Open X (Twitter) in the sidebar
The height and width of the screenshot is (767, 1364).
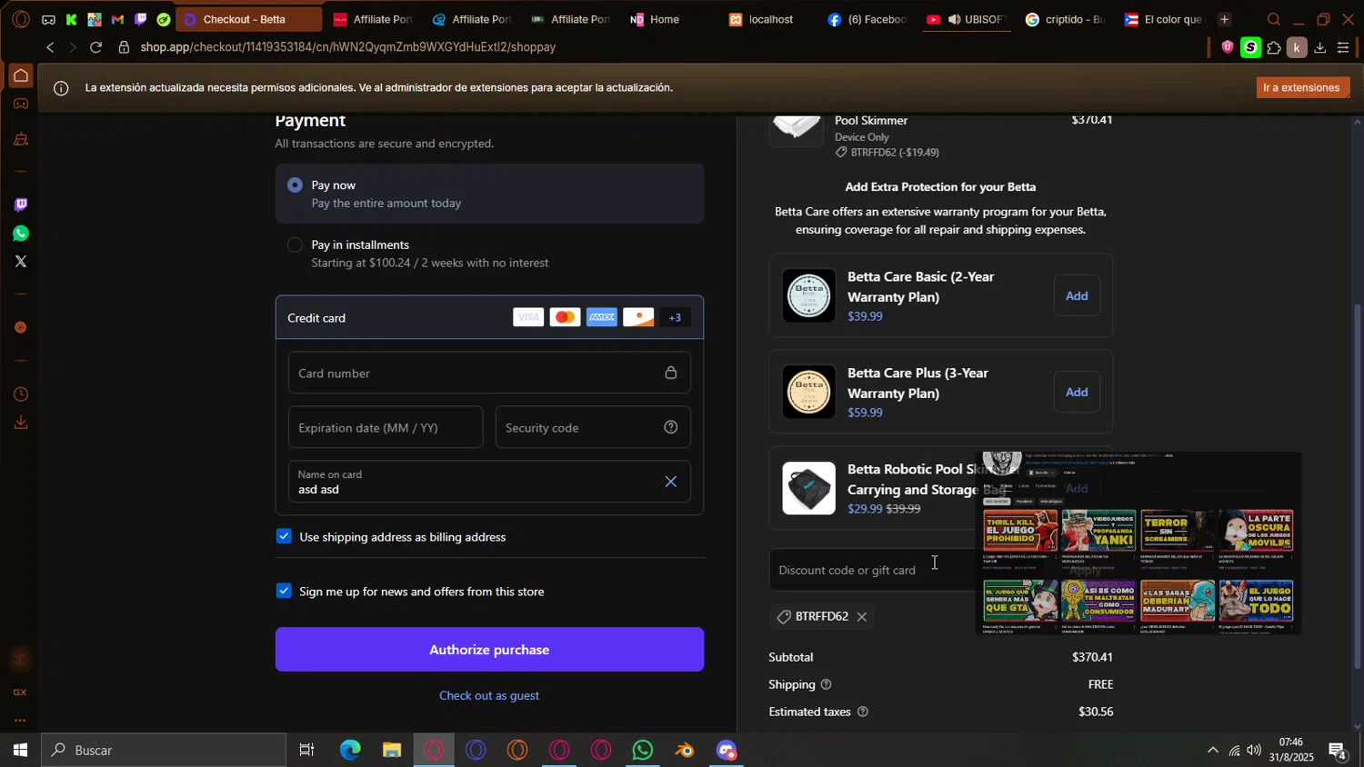coord(21,262)
